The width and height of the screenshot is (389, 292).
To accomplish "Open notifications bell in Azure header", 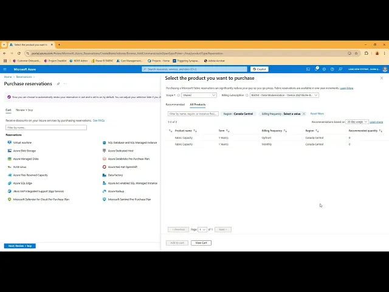I will (316, 69).
